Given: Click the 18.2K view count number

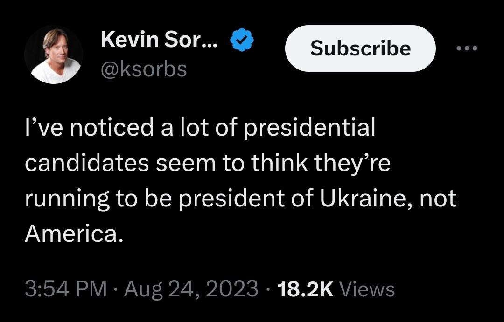Looking at the screenshot, I should (x=305, y=289).
